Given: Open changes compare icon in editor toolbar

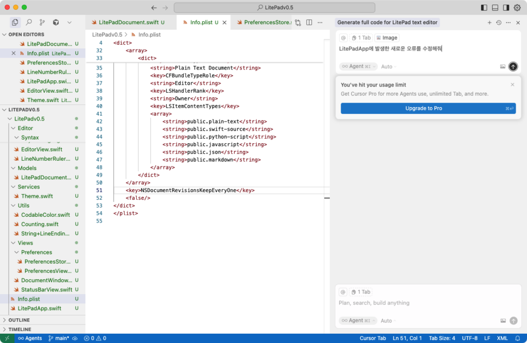Looking at the screenshot, I should 298,23.
